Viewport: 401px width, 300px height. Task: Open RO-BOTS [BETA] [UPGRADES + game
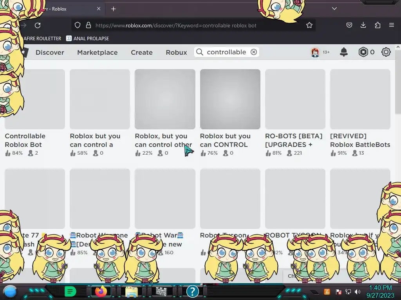(294, 140)
